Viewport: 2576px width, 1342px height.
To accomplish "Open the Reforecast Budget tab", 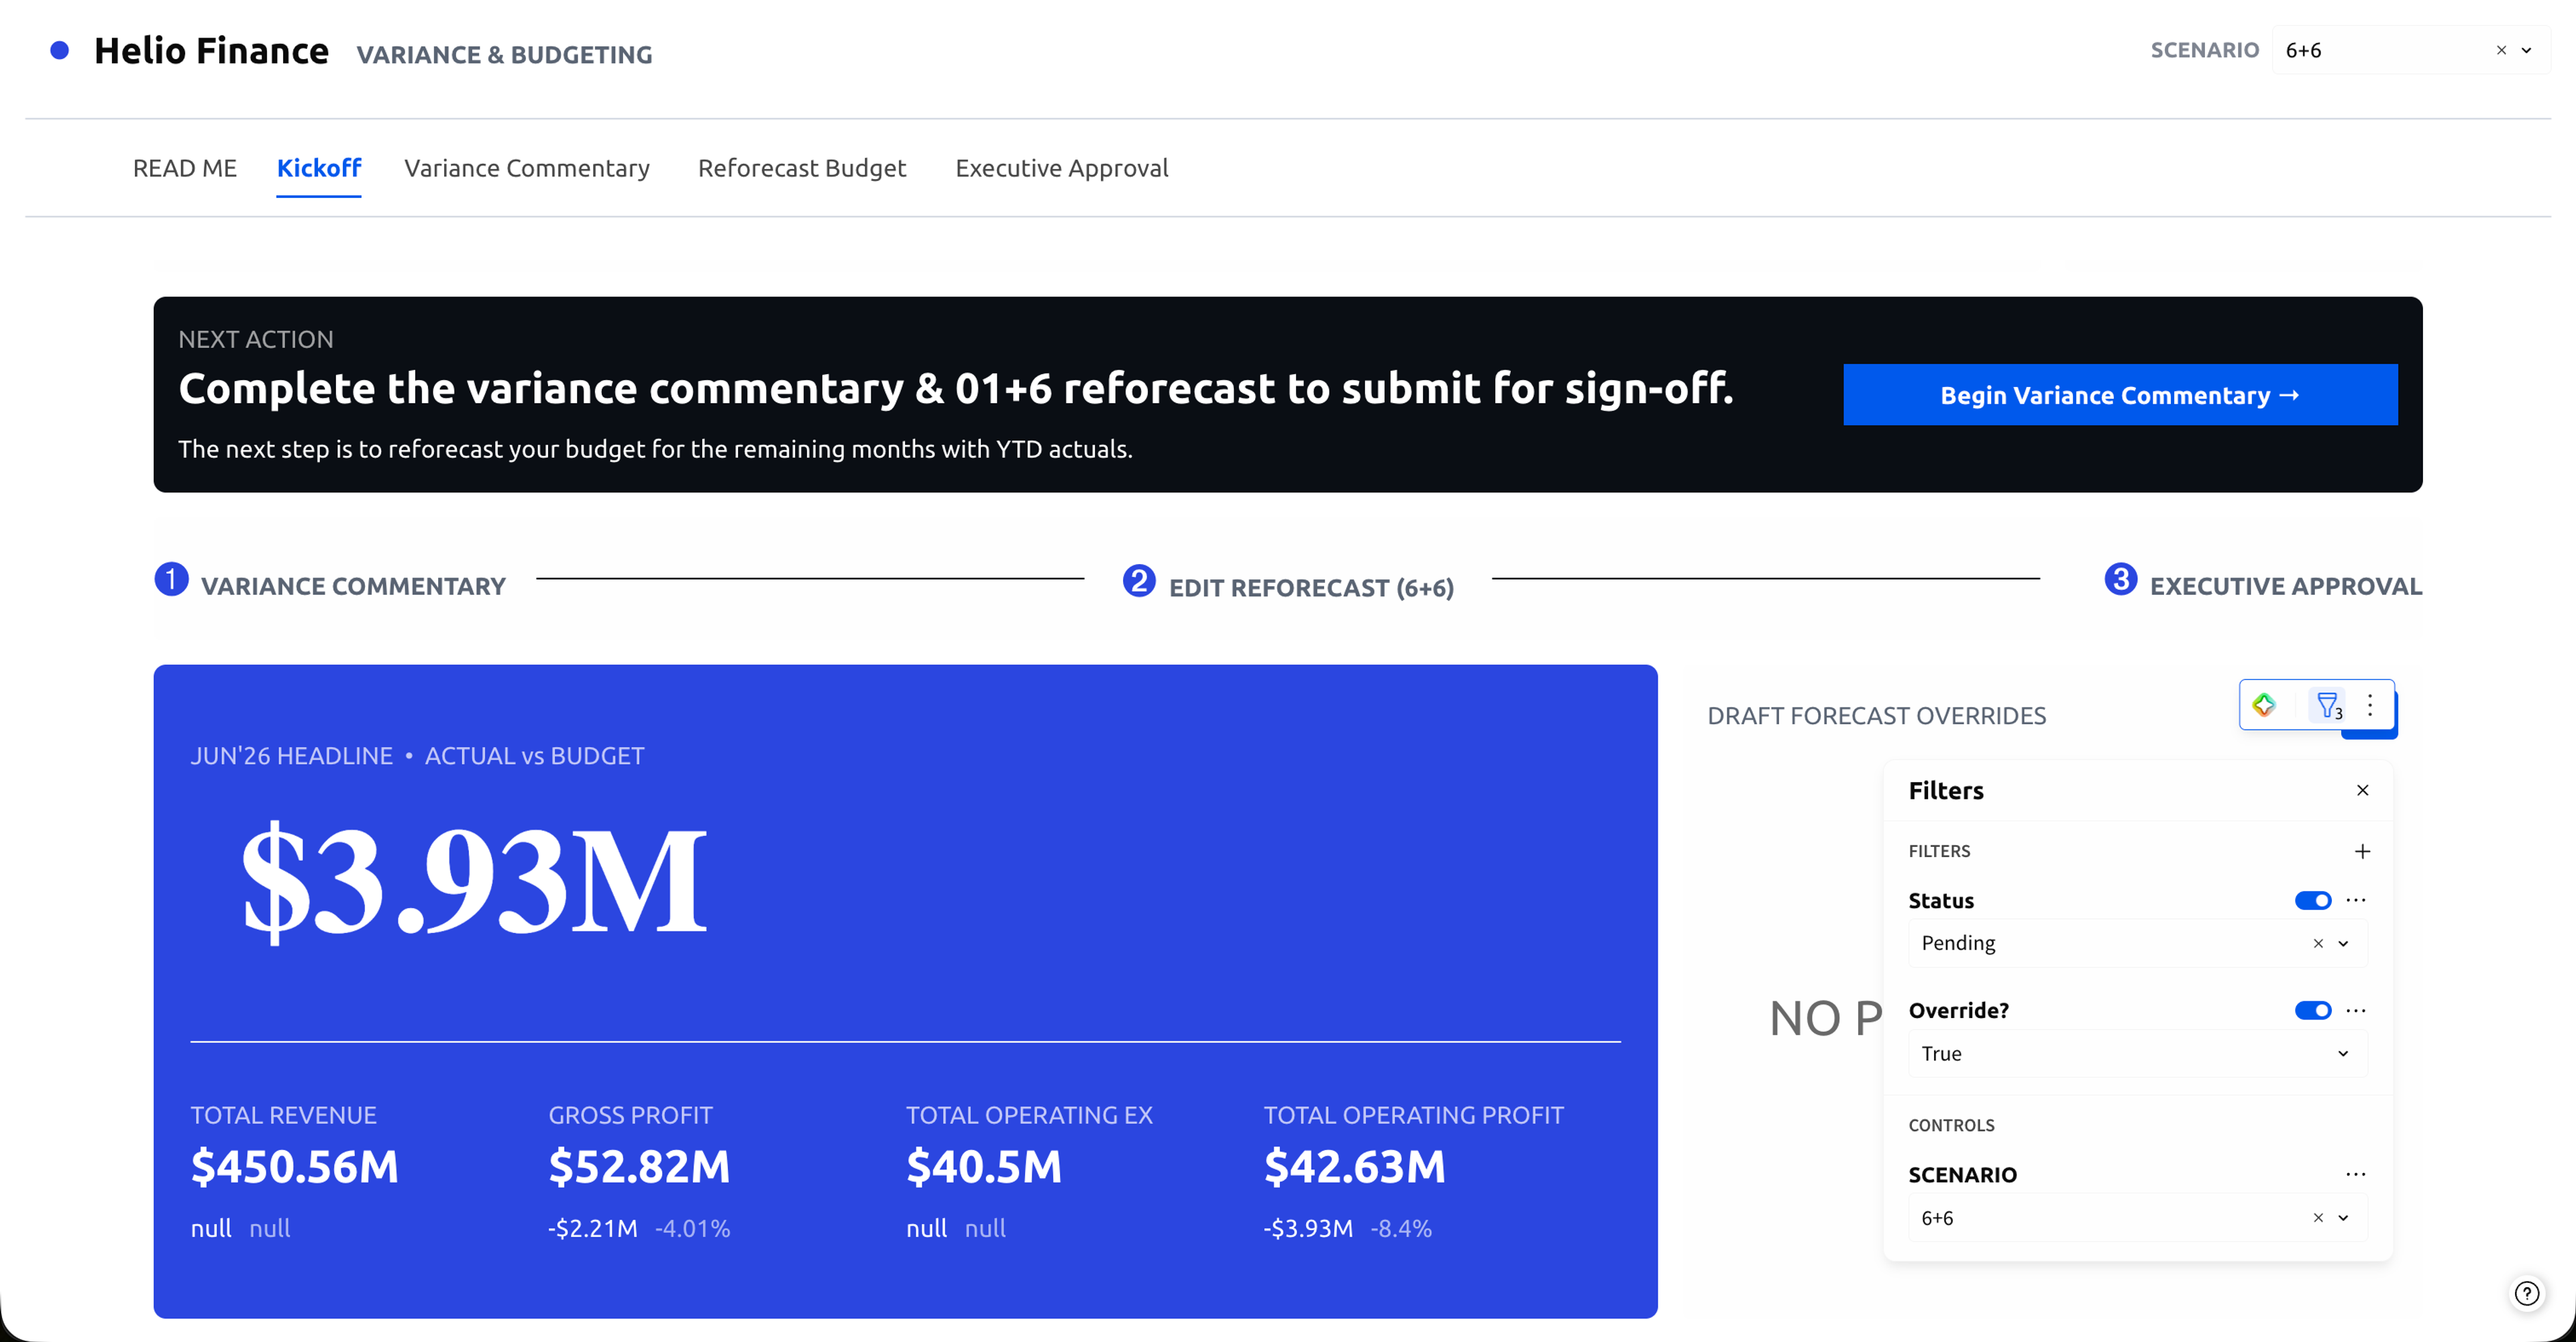I will [x=801, y=168].
